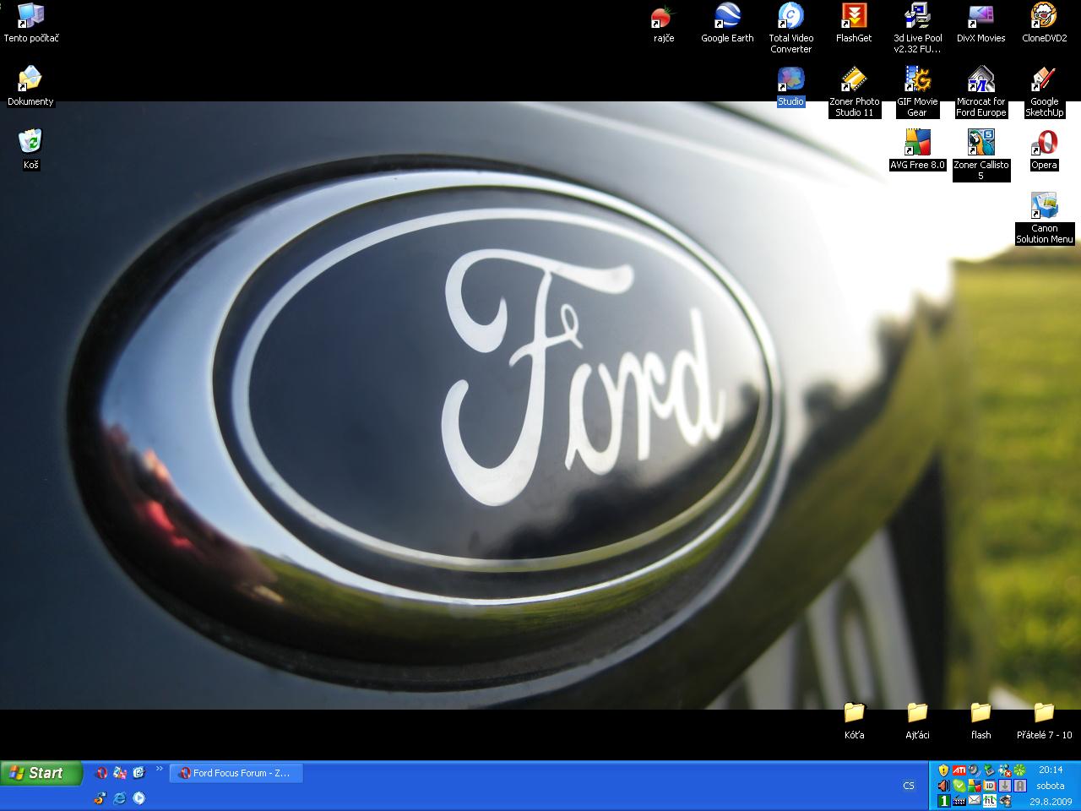Open the CS language bar selector
The image size is (1081, 811).
click(909, 786)
